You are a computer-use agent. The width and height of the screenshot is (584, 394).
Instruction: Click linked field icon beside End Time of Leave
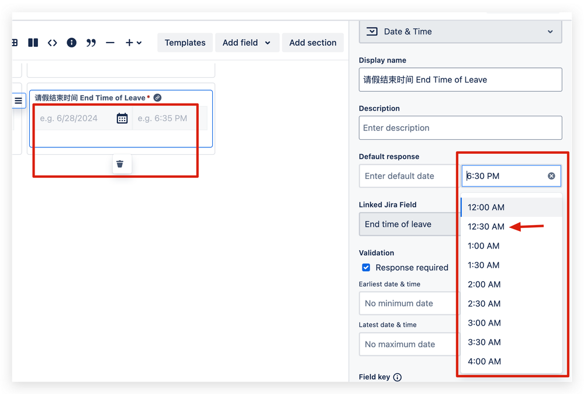[158, 98]
